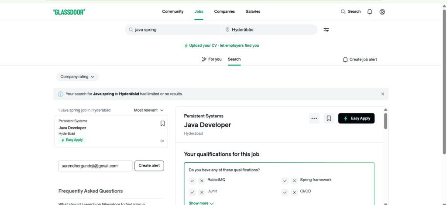447x205 pixels.
Task: Click the job detail pane scrollbar thumb
Action: (x=386, y=121)
